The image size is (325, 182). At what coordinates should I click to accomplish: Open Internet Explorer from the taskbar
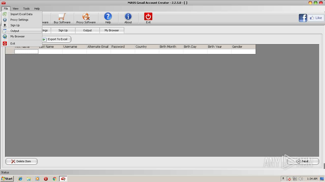click(20, 179)
